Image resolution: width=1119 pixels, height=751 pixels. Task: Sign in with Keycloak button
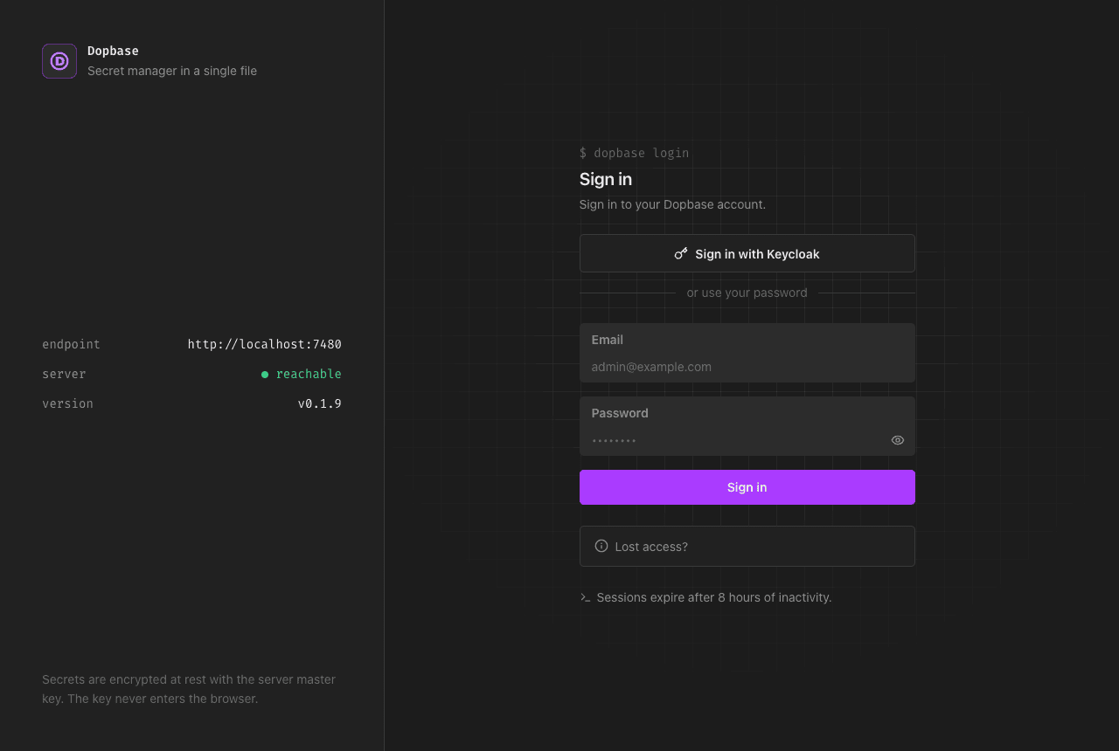pyautogui.click(x=747, y=253)
